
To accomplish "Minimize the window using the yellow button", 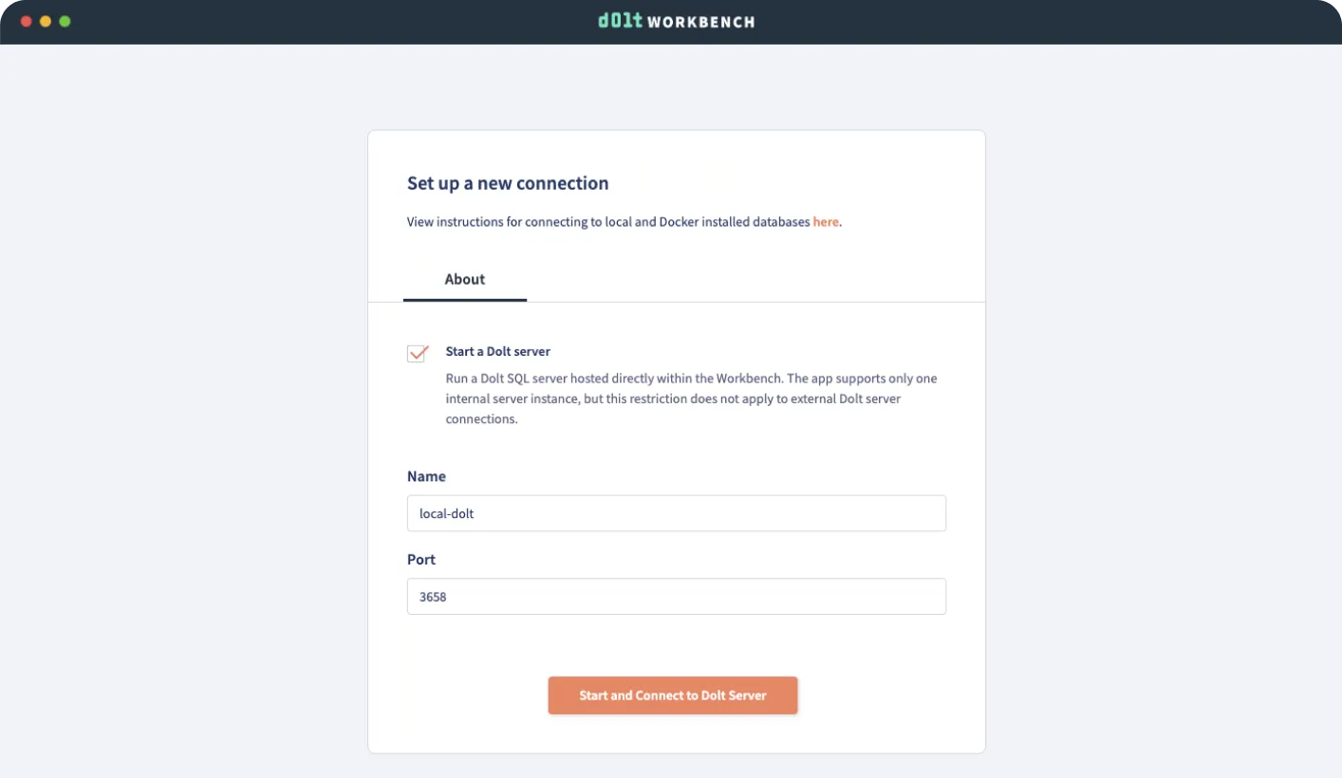I will click(46, 21).
